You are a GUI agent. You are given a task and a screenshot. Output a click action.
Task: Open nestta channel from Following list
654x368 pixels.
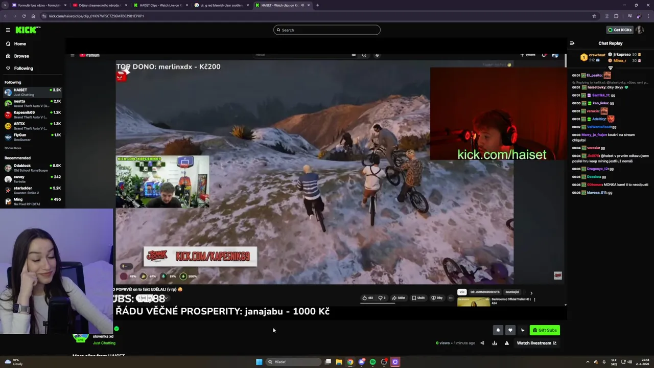33,103
